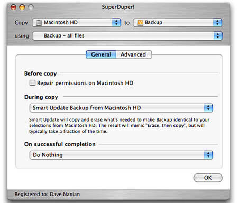Click the Macintosh HD drive icon
Viewport: 238px width, 203px height.
(39, 23)
